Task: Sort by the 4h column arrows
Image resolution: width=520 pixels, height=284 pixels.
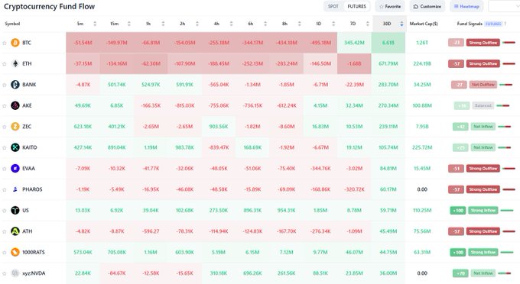Action: 231,24
